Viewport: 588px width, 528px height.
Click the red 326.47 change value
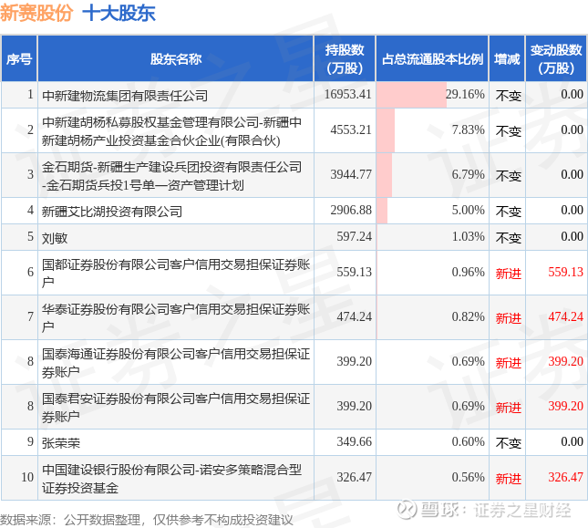(x=565, y=477)
